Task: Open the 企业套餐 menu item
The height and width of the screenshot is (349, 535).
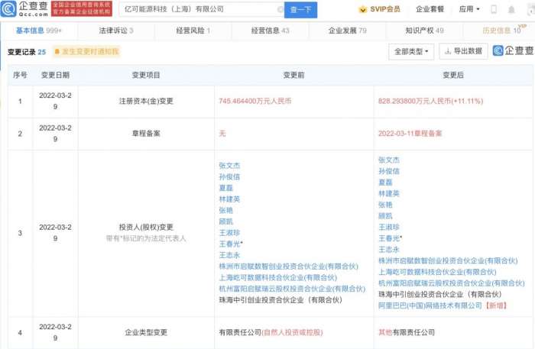Action: [x=430, y=10]
